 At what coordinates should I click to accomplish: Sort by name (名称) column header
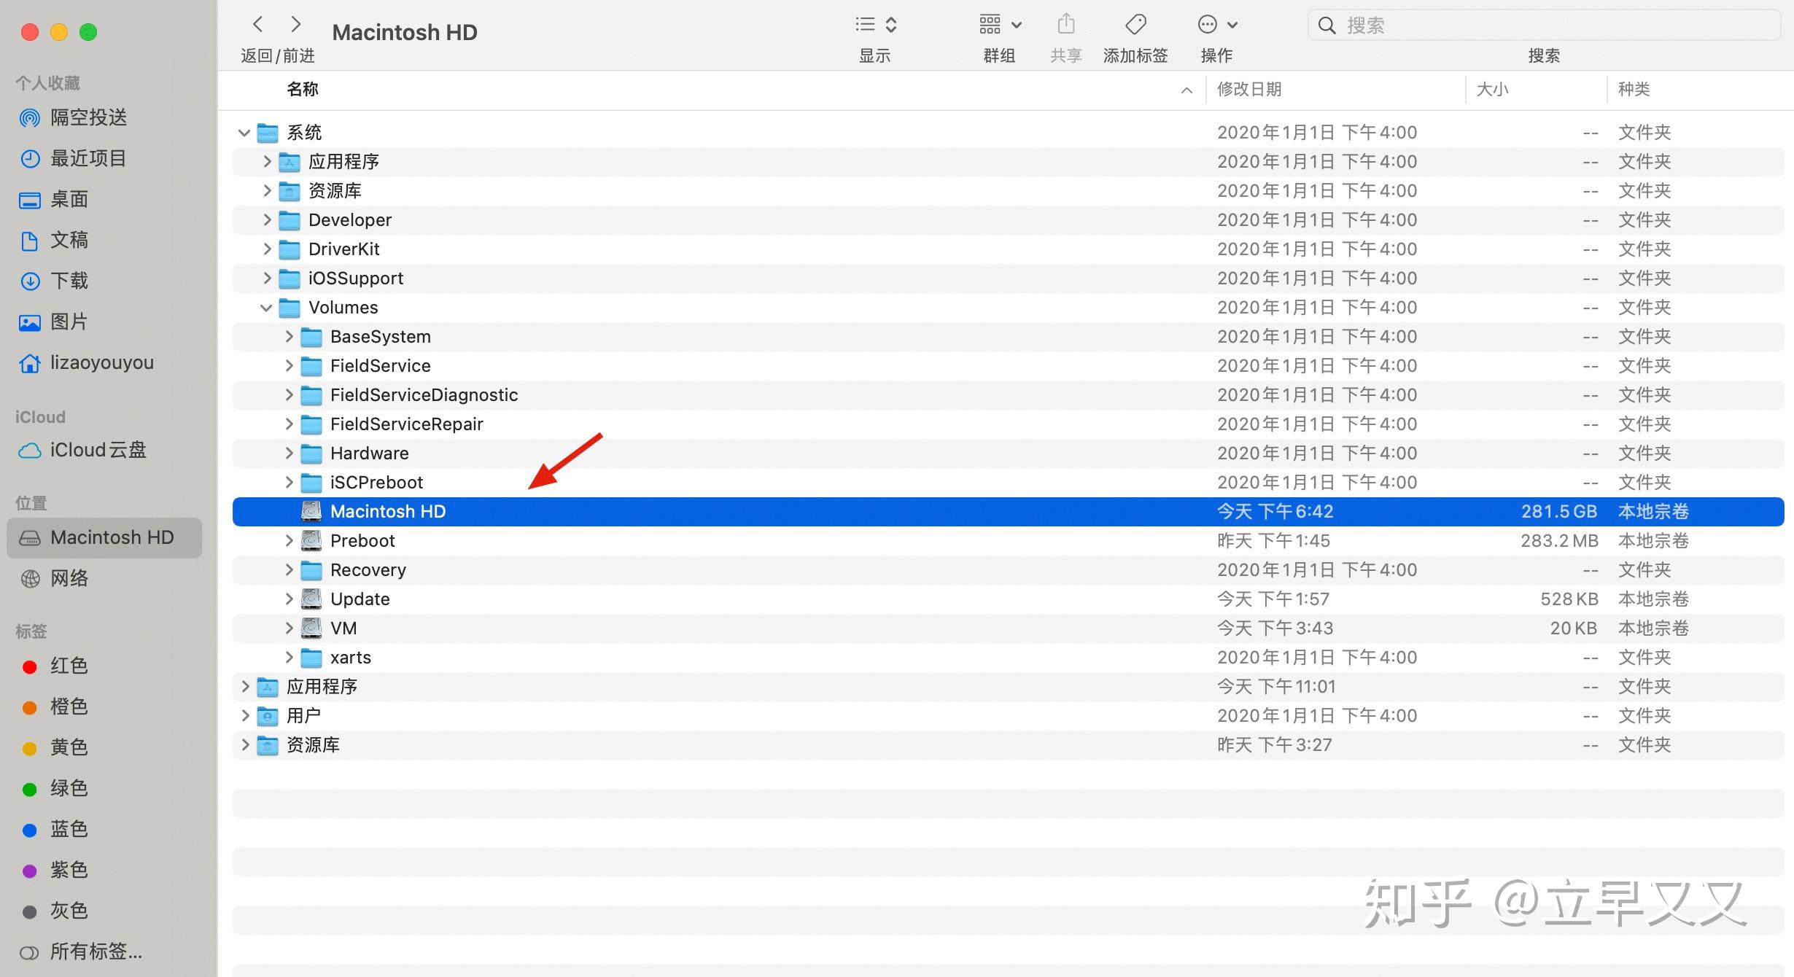tap(303, 89)
